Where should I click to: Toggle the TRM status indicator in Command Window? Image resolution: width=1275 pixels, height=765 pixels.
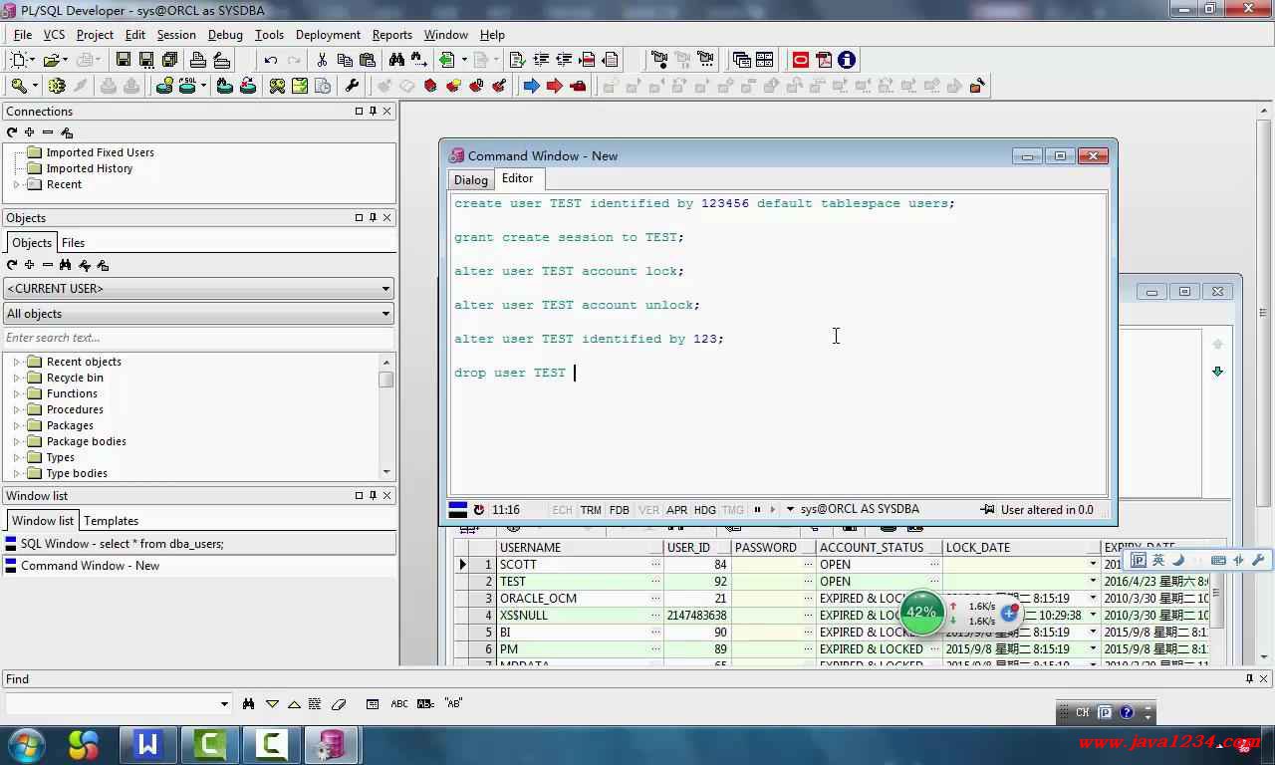(591, 510)
